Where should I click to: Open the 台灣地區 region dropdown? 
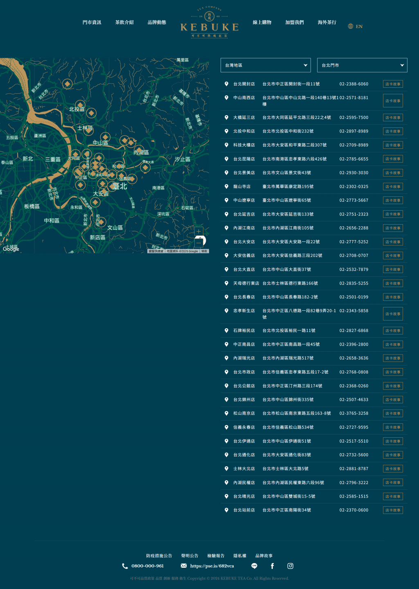point(266,65)
